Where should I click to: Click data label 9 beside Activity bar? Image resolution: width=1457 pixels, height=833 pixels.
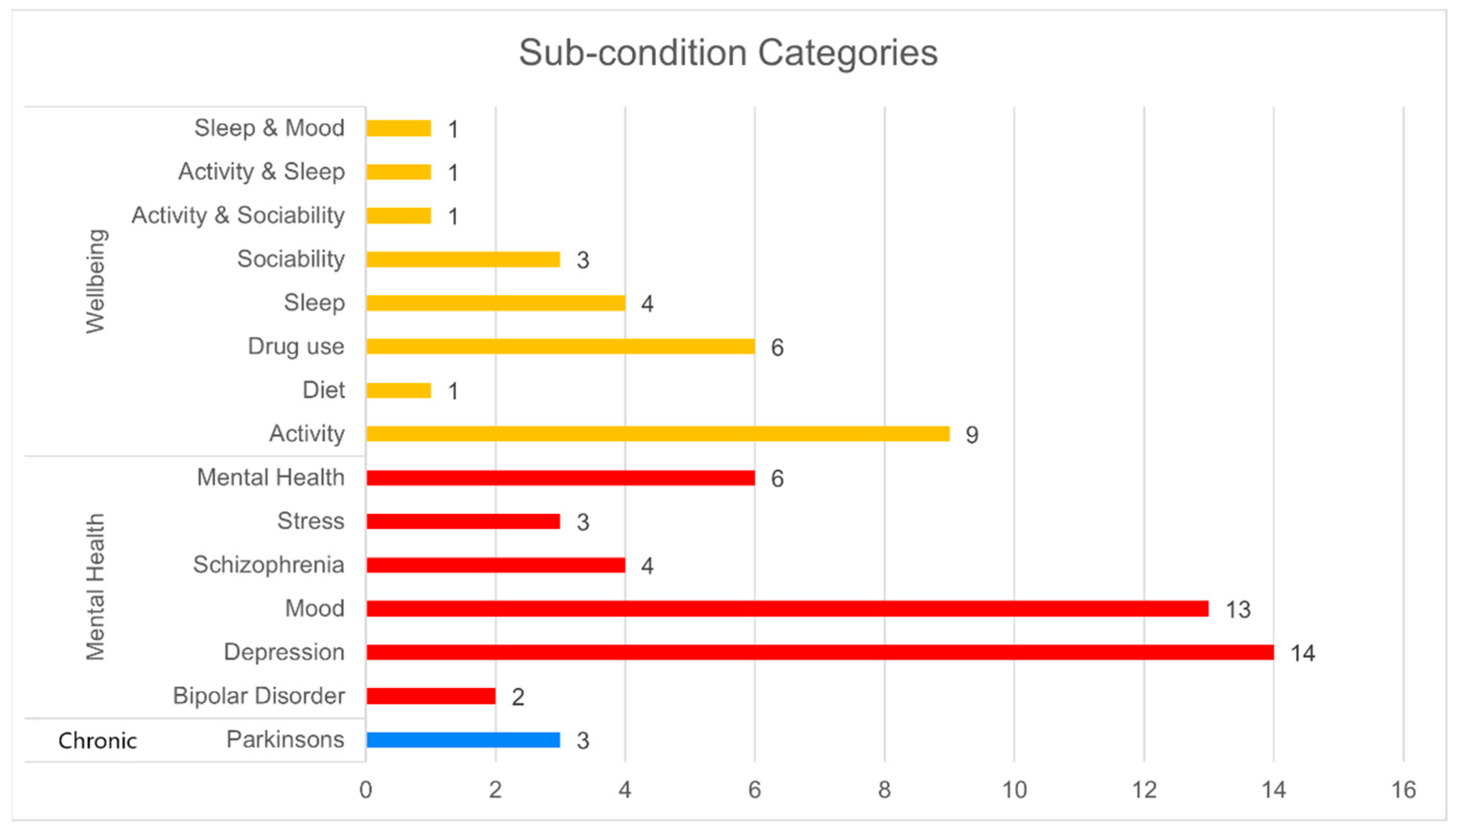coord(972,435)
